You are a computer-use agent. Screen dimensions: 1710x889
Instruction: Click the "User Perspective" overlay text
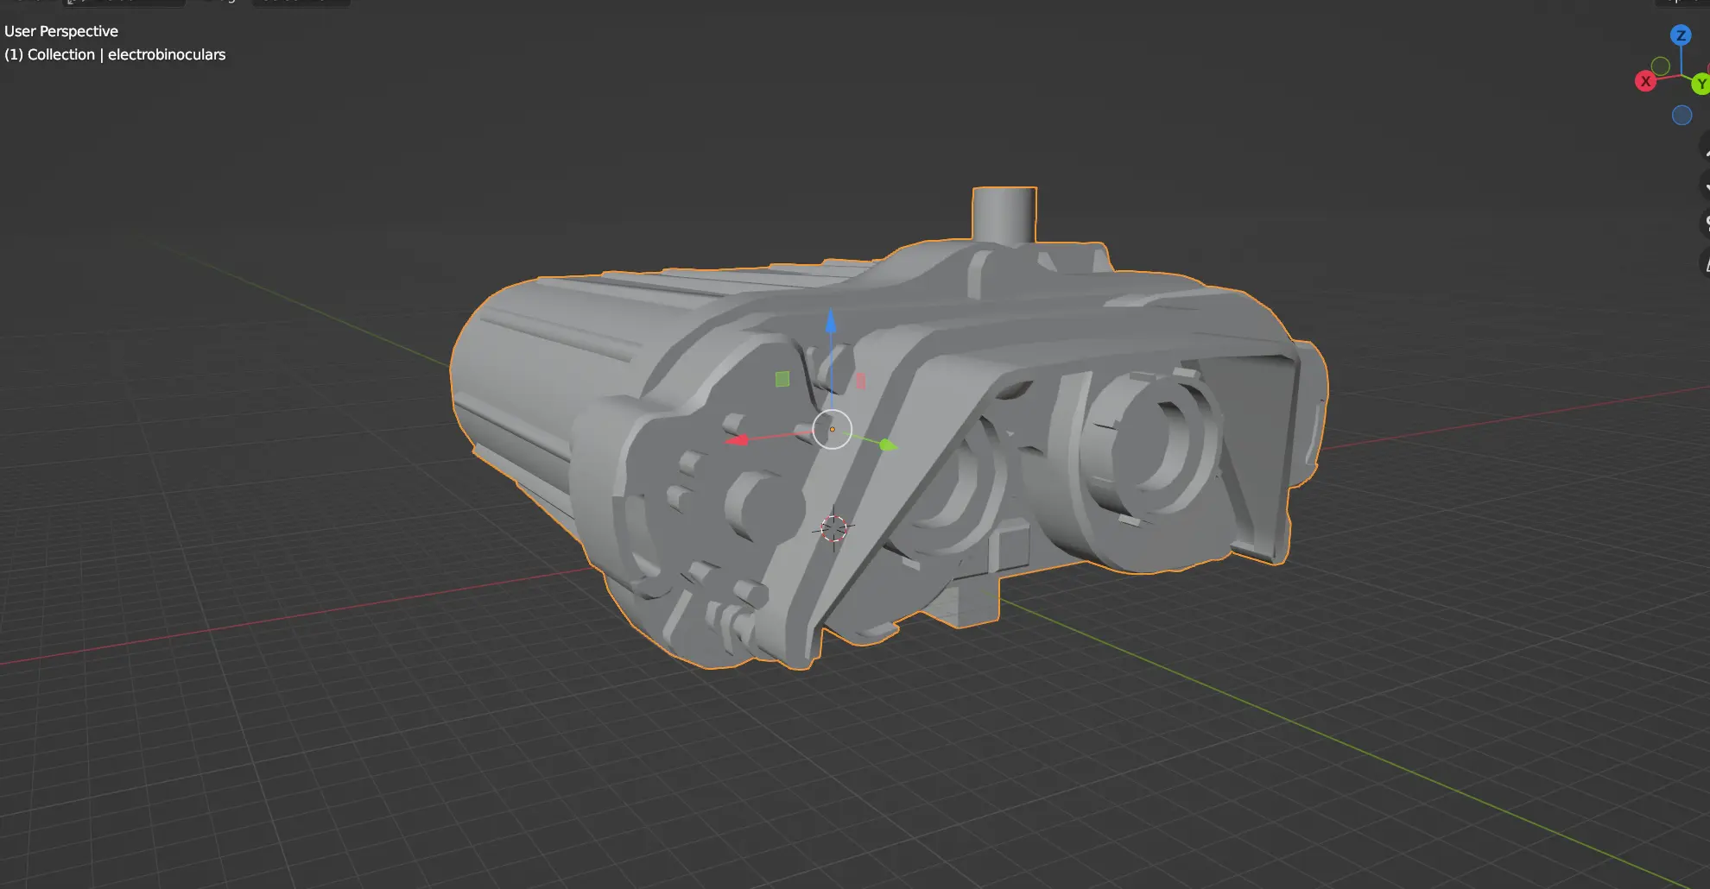[61, 31]
